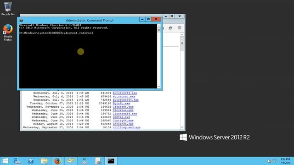Viewport: 294px width, 165px height.
Task: Click Firefox page scrollbar down arrow
Action: [x=182, y=128]
